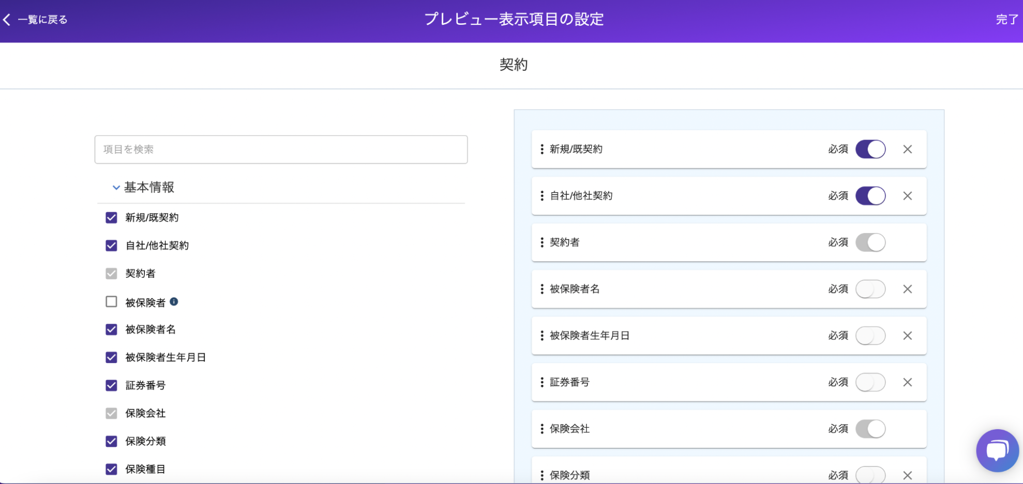Enable 必須 toggle for 被保険者名
Viewport: 1023px width, 484px height.
[x=870, y=289]
